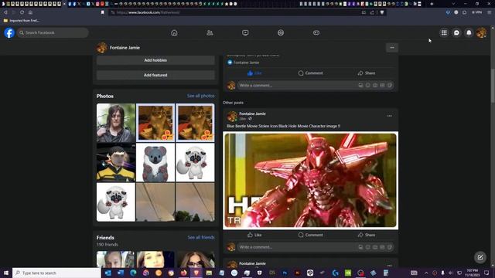Open the Windows Start menu
The image size is (495, 278).
tap(6, 273)
